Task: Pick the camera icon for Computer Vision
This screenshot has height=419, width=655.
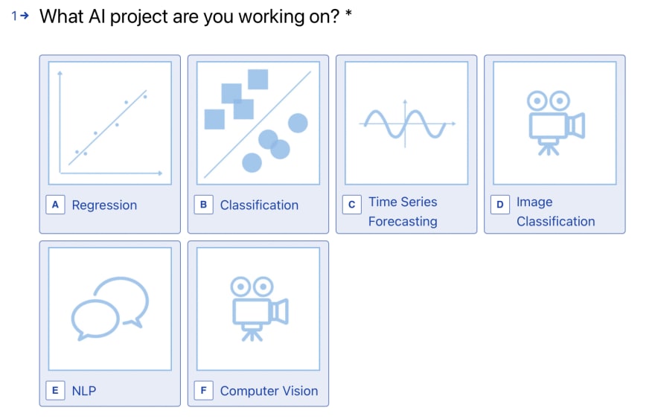Action: (x=258, y=309)
